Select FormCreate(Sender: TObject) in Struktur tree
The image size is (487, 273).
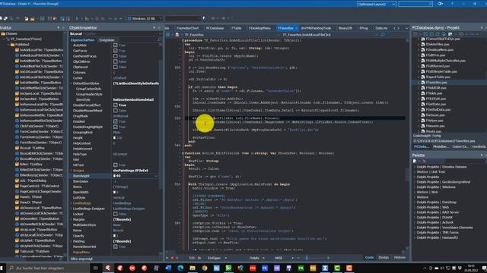[39, 132]
